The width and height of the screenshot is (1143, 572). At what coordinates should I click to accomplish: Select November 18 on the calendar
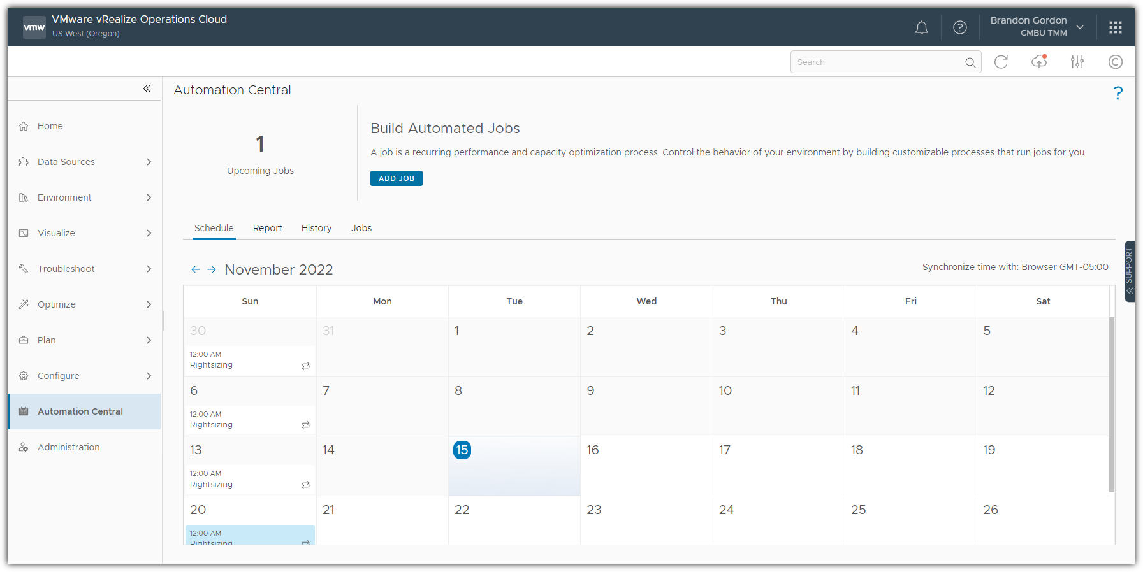910,466
